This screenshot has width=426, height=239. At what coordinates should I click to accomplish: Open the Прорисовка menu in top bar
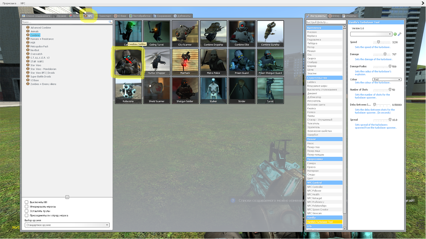[9, 3]
